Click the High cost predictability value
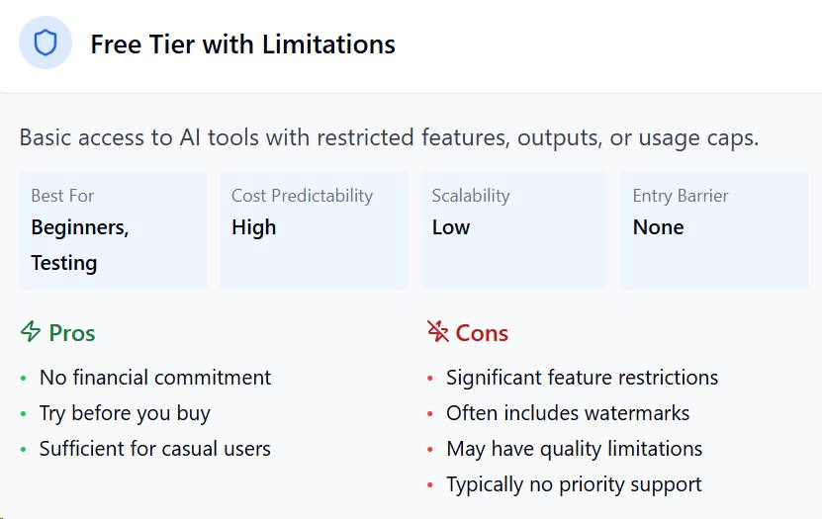 point(254,227)
